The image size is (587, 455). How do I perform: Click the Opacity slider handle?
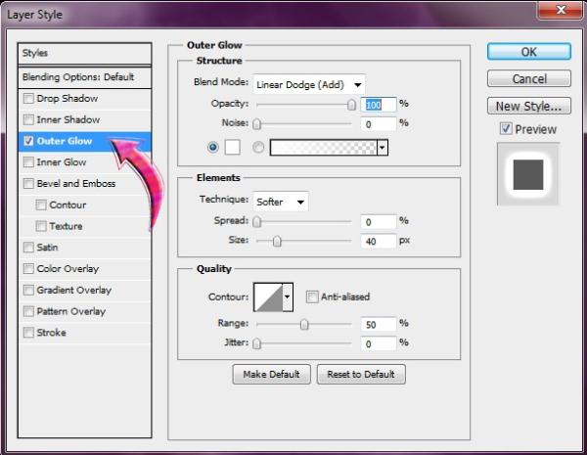pyautogui.click(x=351, y=105)
